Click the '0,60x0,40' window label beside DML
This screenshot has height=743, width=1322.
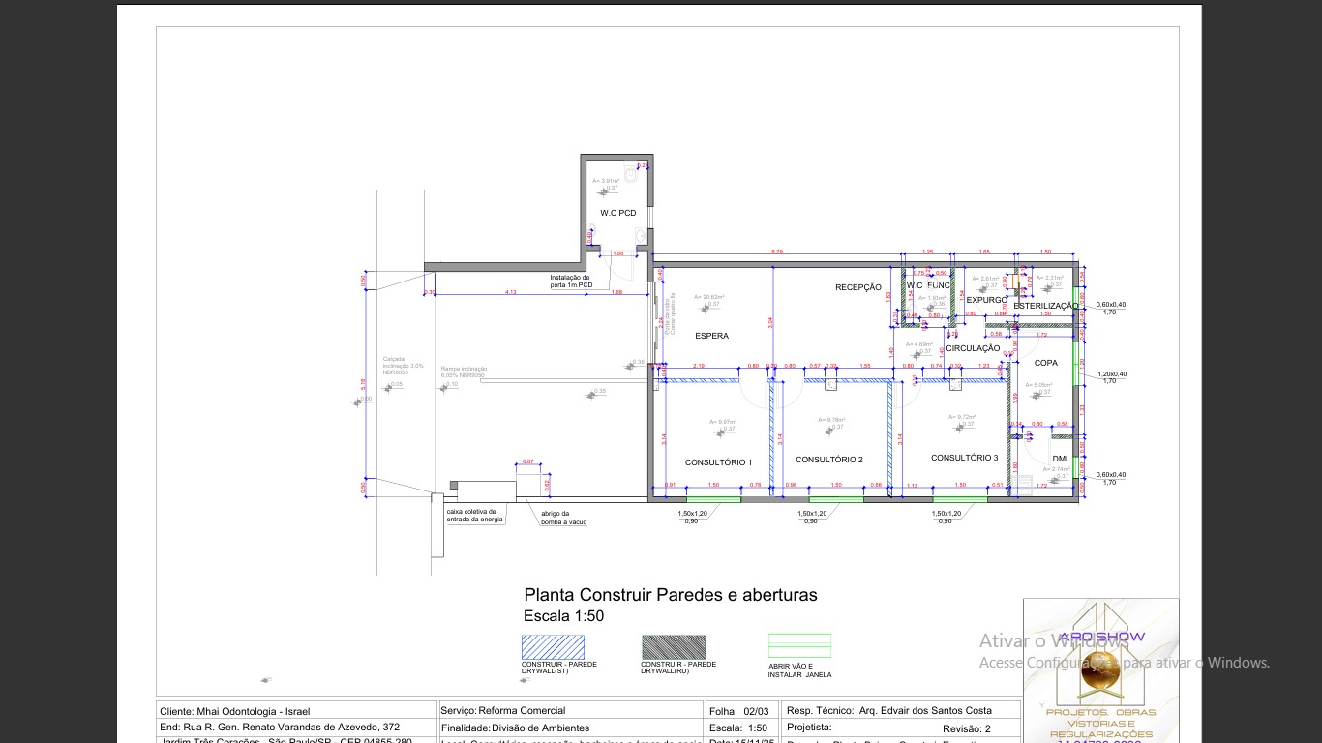click(x=1111, y=474)
